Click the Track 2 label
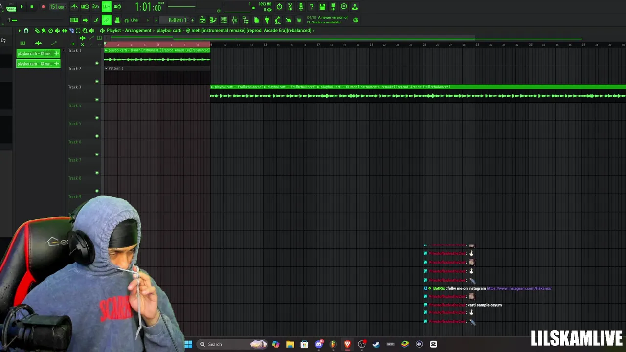This screenshot has height=352, width=626. [x=75, y=69]
